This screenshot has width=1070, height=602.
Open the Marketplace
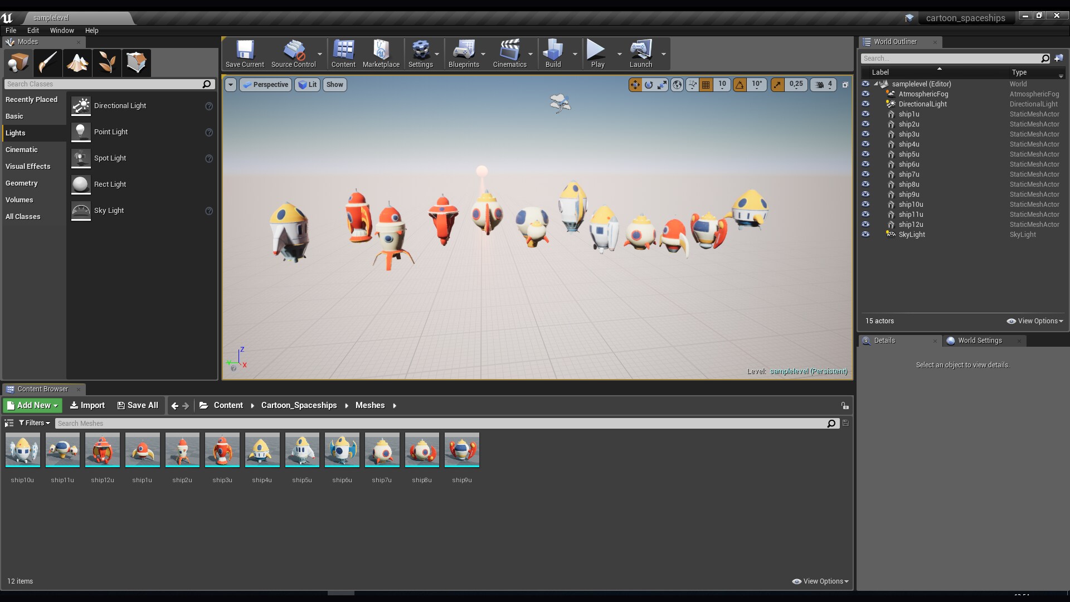(381, 53)
